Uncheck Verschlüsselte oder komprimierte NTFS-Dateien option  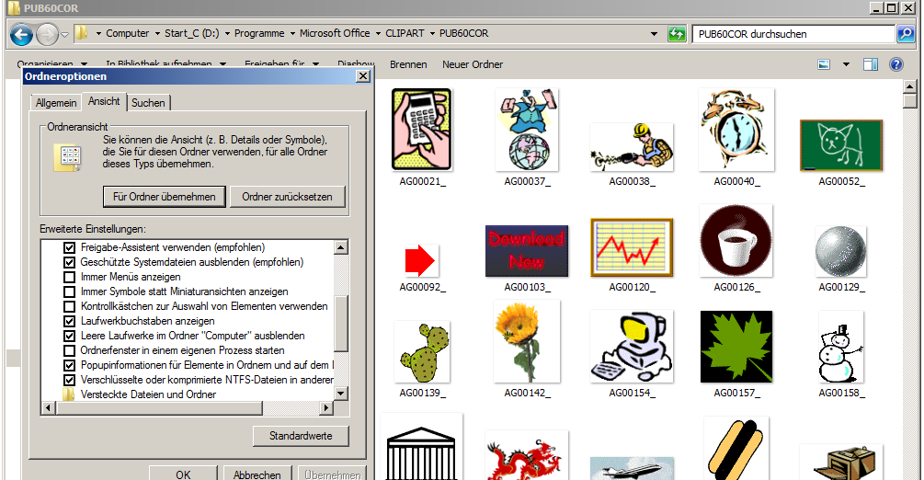[x=70, y=381]
